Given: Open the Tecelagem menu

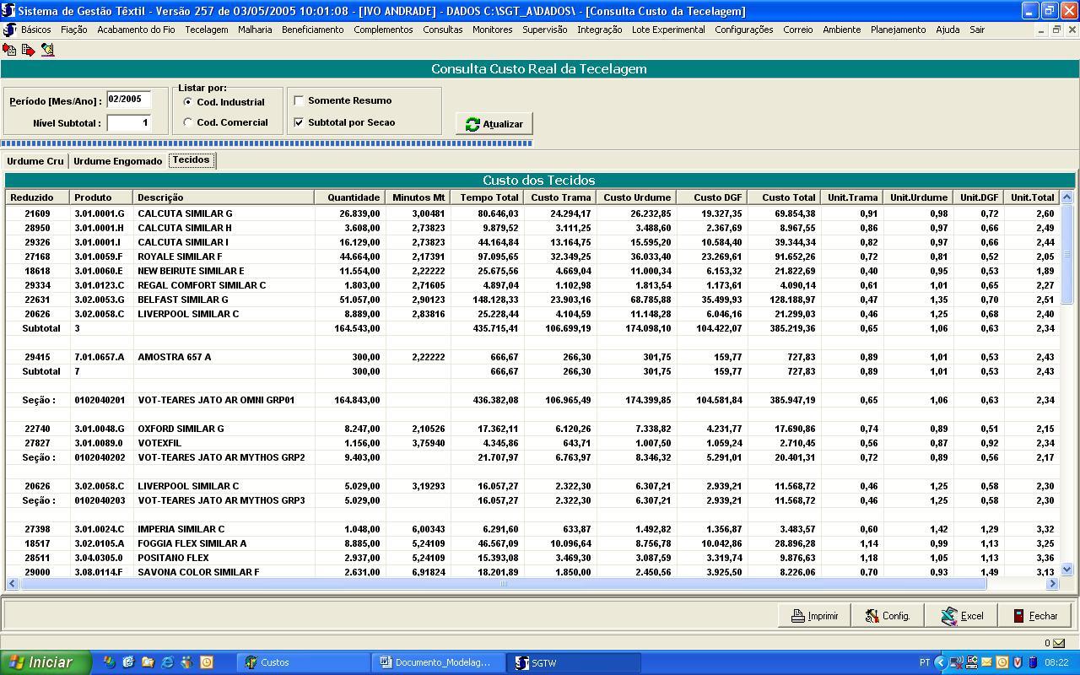Looking at the screenshot, I should [x=206, y=30].
